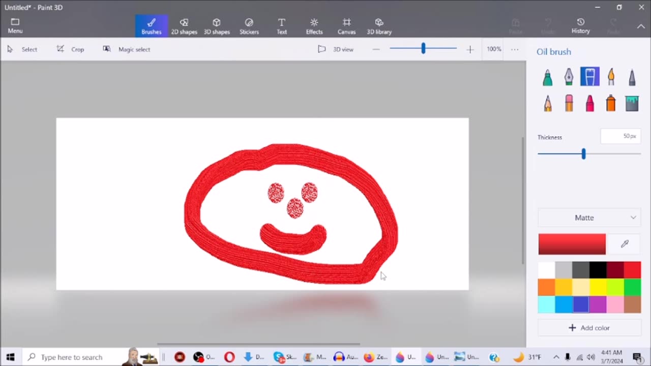The width and height of the screenshot is (651, 366).
Task: Open the Effects tab
Action: coord(314,26)
